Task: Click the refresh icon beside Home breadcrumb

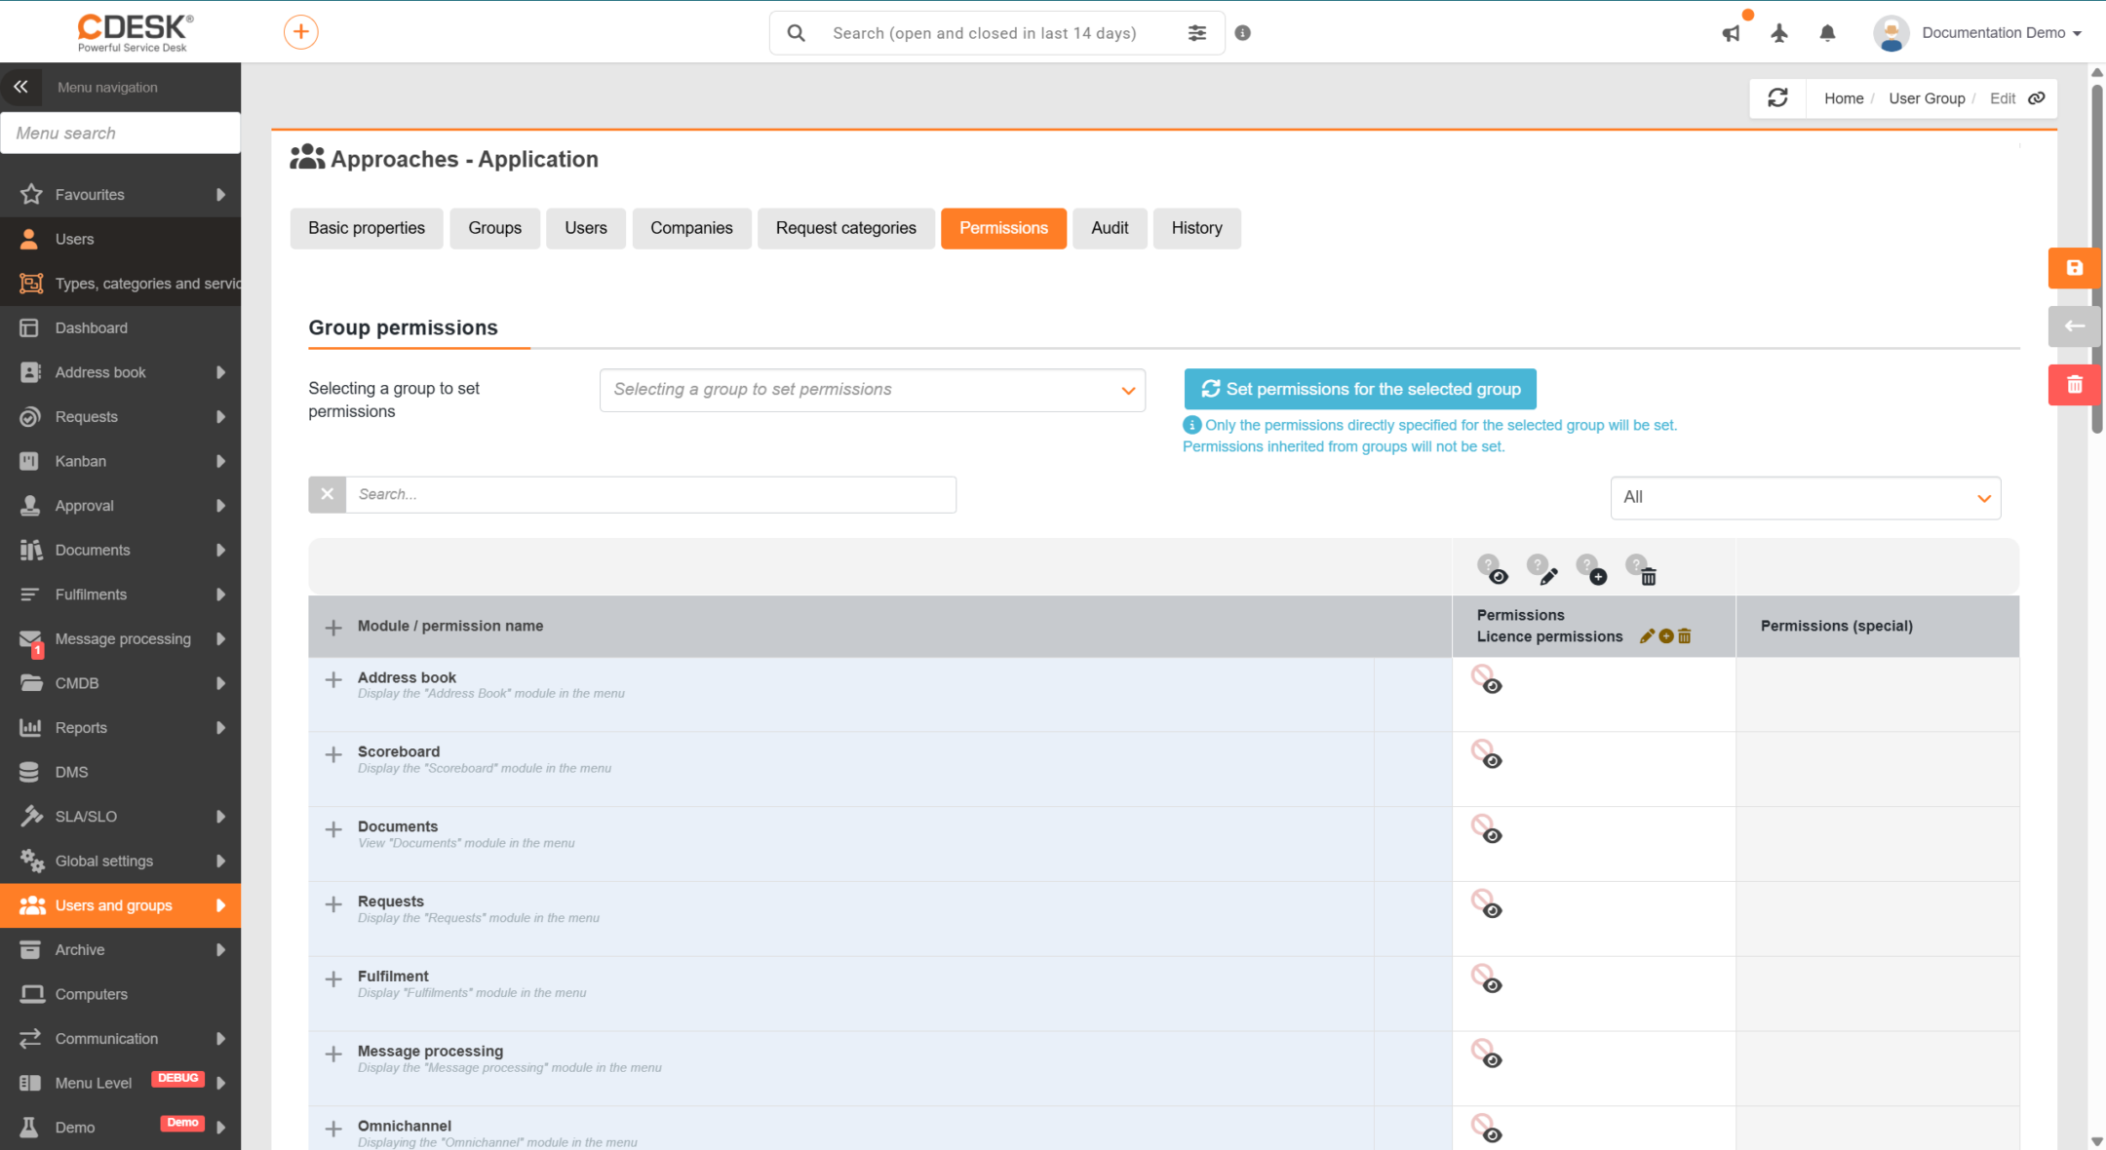Action: [1777, 98]
